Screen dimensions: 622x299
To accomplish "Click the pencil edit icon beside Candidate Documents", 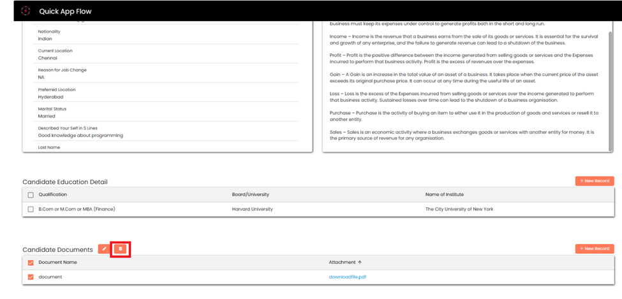I will 104,249.
